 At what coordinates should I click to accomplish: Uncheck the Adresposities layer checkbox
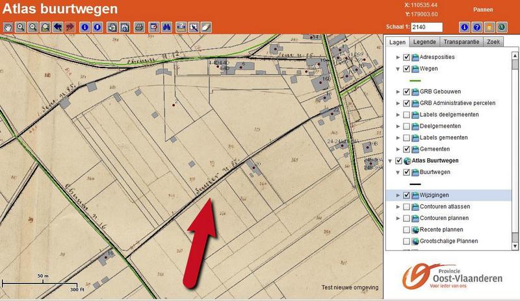point(406,57)
